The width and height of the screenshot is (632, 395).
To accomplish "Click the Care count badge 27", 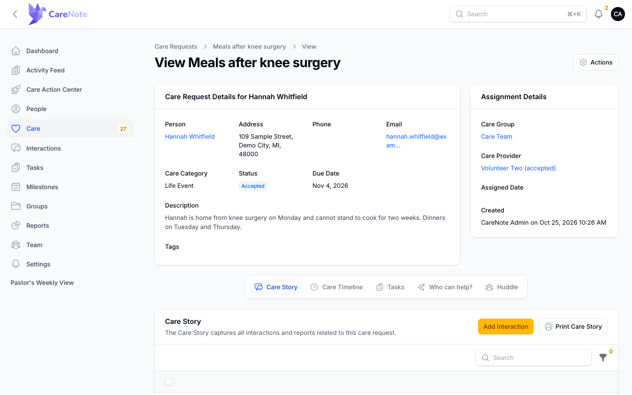I will [123, 129].
